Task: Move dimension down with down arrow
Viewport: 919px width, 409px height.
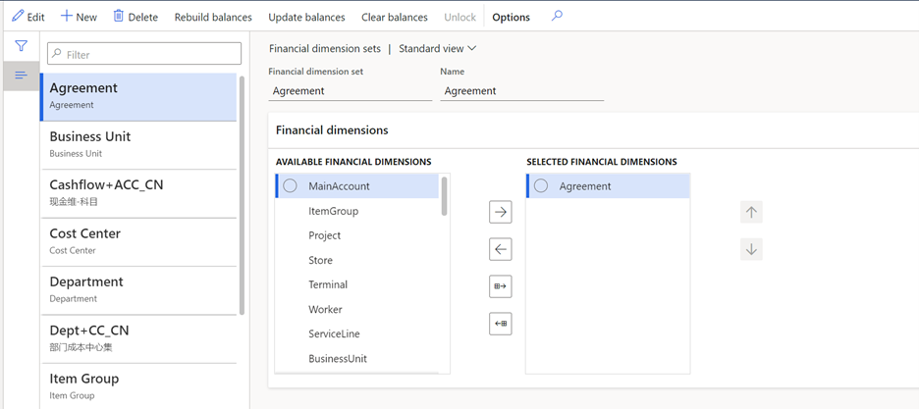Action: [x=751, y=249]
